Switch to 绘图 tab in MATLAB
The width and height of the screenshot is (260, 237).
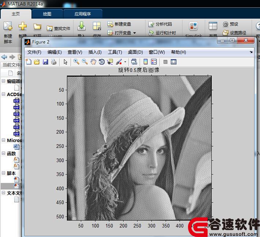(47, 14)
